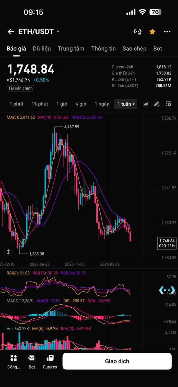
Task: Open the Bot tab at top
Action: click(158, 49)
